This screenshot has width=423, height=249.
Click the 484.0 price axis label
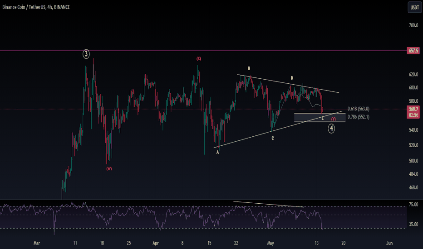tap(413, 174)
